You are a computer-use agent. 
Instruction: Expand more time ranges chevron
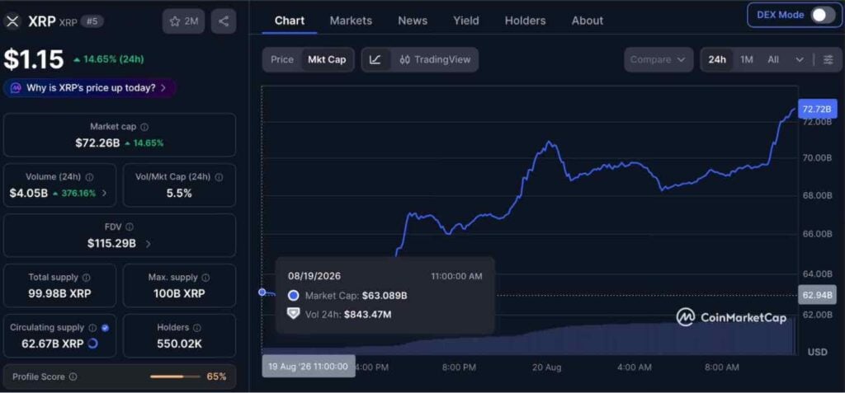click(800, 60)
